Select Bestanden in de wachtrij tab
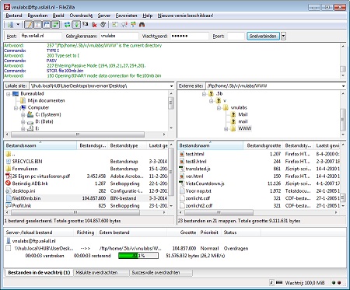Viewport: 350px width, 290px height. click(x=39, y=273)
